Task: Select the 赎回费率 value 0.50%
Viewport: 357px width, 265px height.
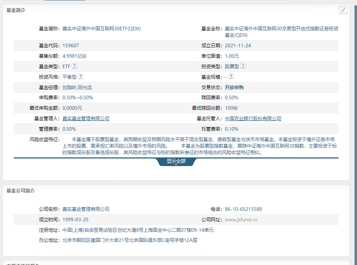Action: point(231,98)
